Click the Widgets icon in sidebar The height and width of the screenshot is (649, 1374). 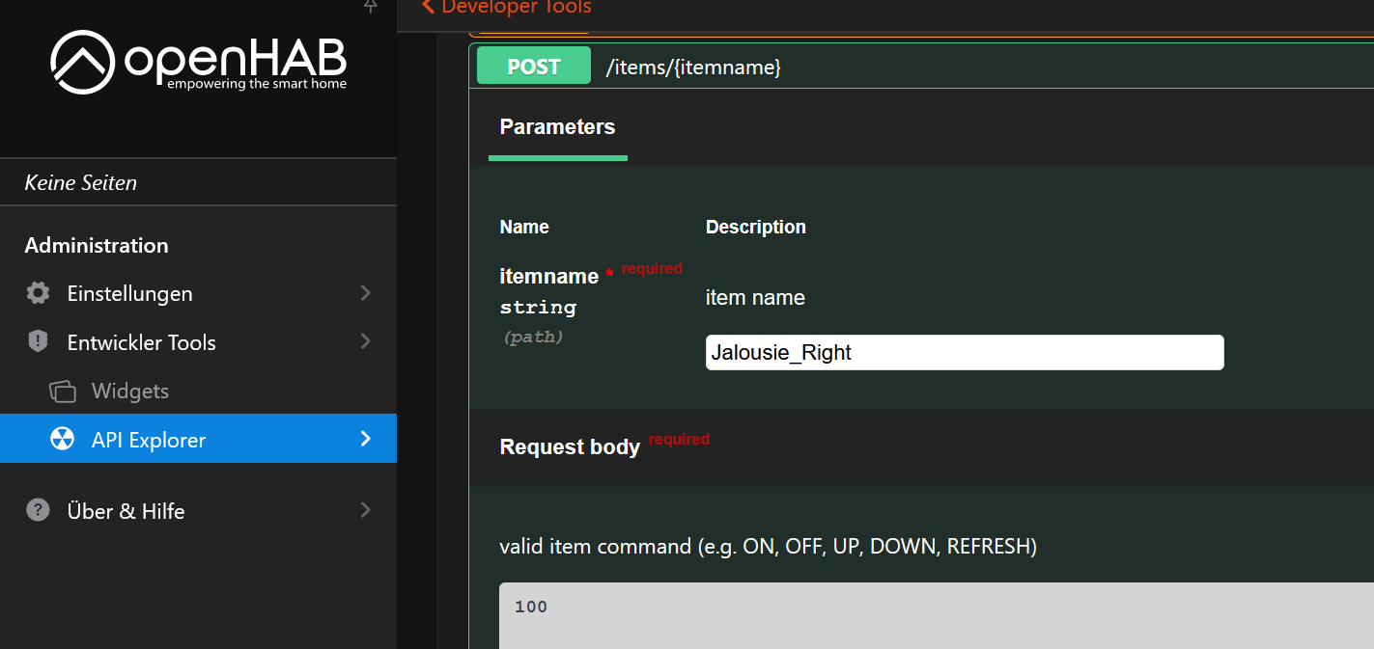[x=62, y=392]
